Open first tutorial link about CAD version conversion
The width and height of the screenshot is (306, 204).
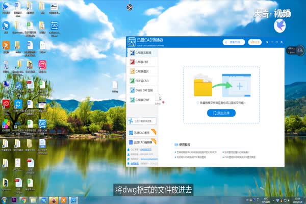[x=196, y=152]
